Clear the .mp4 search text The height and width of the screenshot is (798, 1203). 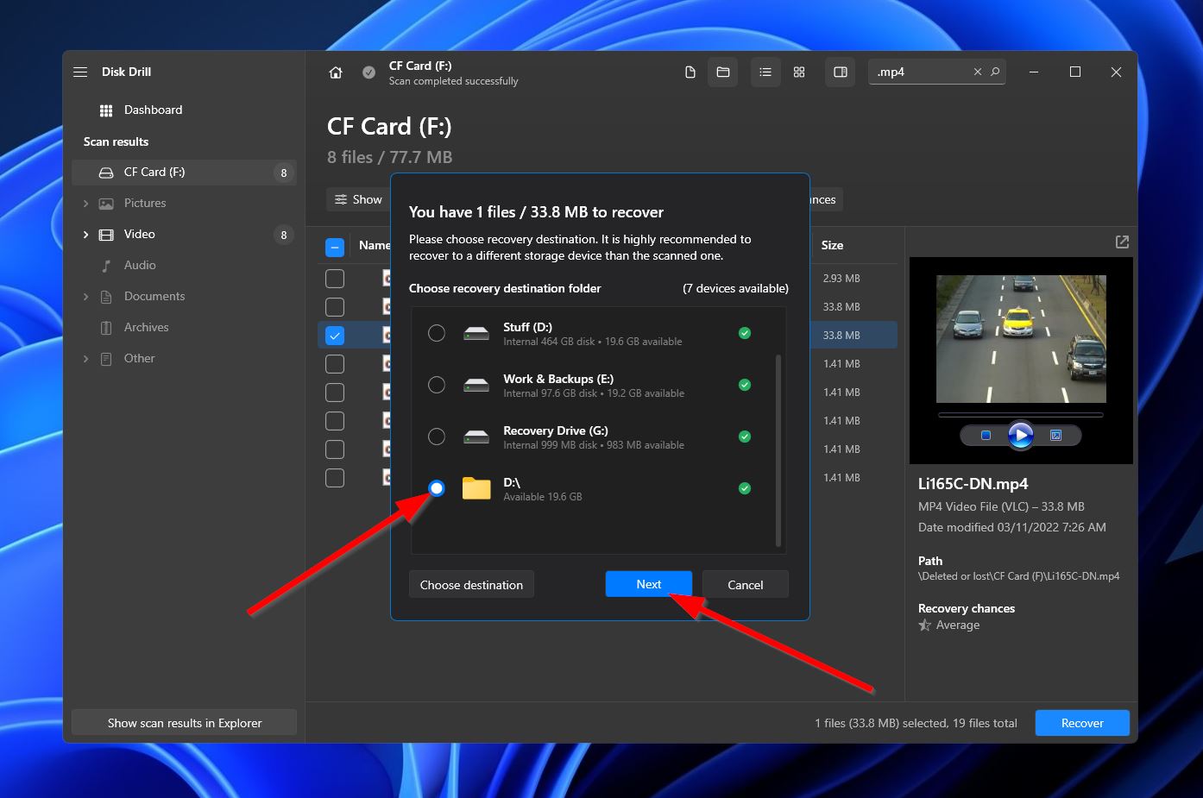tap(978, 72)
